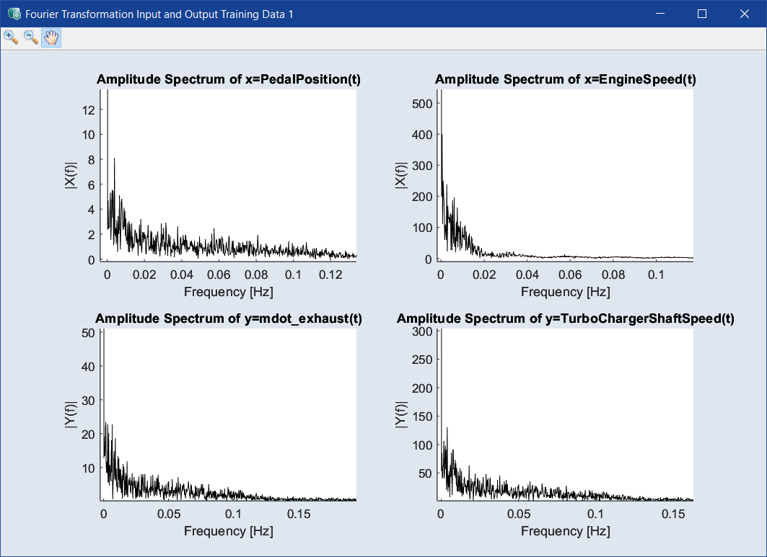Image resolution: width=767 pixels, height=557 pixels.
Task: Click the |Y(f)| axis label of mdot_exhaust plot
Action: [71, 414]
